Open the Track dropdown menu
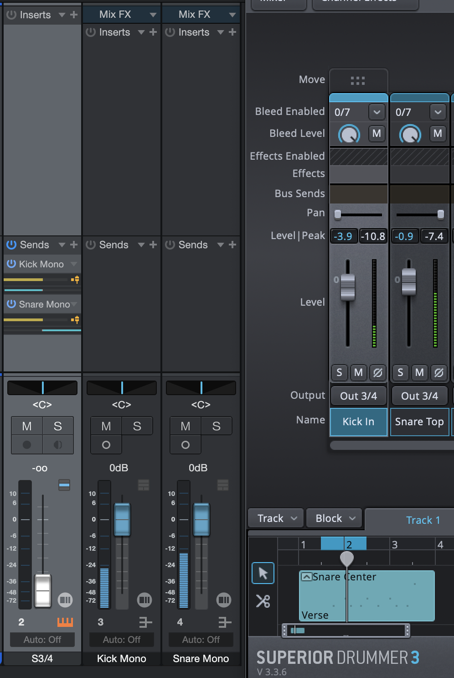 pos(276,518)
